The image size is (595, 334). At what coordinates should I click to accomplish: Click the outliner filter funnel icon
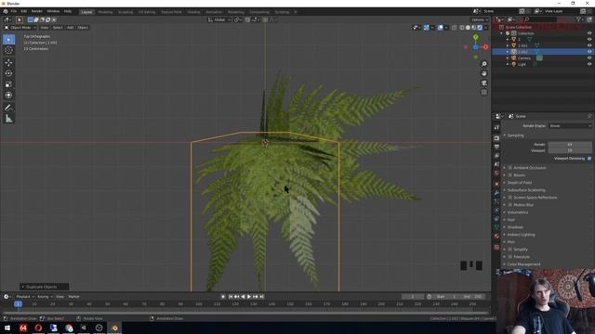578,19
